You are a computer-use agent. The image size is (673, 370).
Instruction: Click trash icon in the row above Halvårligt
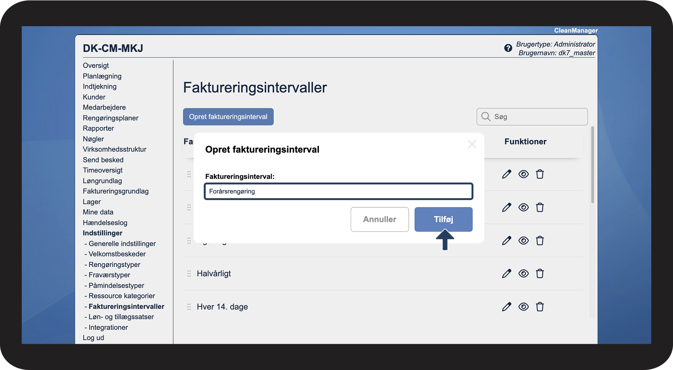[540, 240]
